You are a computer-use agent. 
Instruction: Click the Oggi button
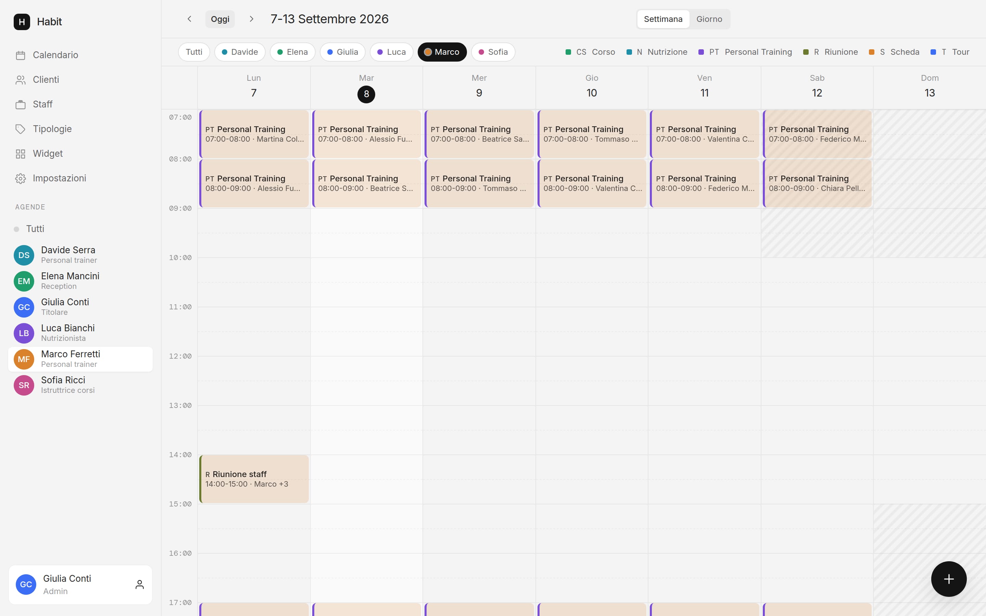pyautogui.click(x=220, y=19)
